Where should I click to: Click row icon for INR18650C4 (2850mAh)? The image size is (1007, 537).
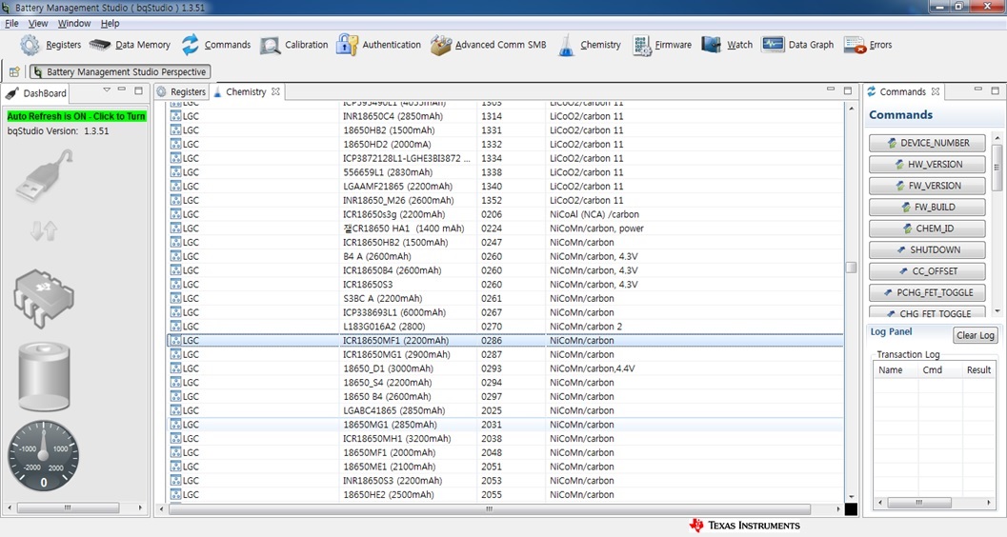(x=175, y=116)
